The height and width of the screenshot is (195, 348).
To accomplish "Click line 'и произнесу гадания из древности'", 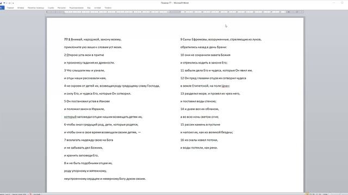I will pos(89,63).
